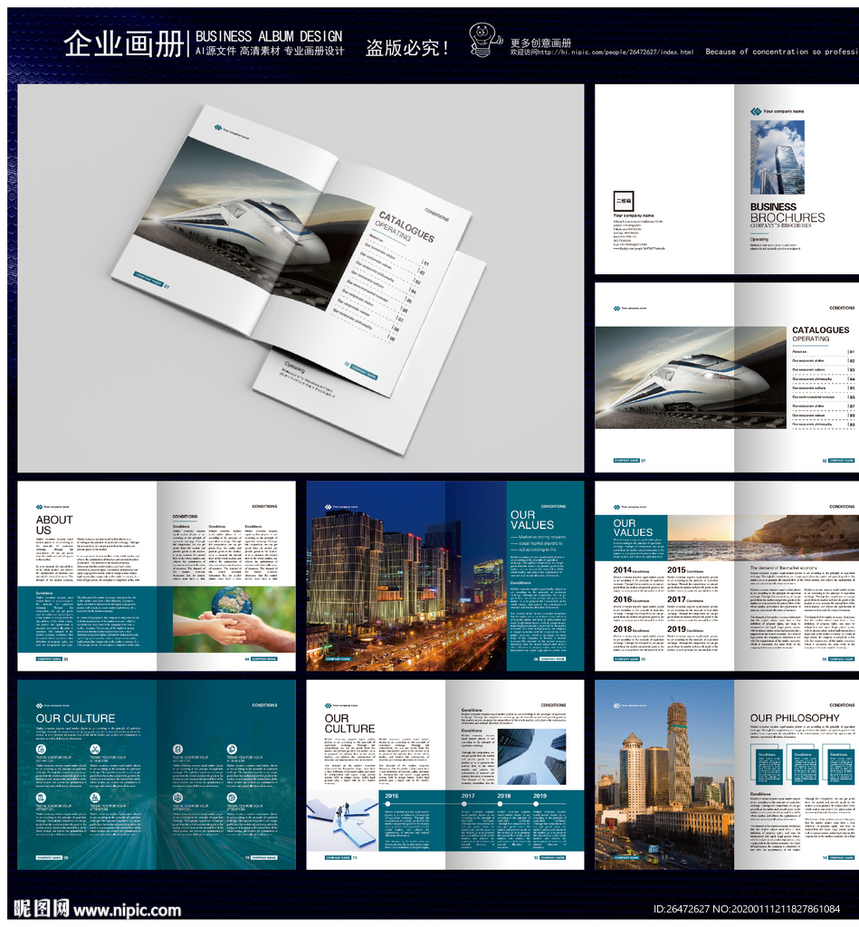Click the 2014 year entry
The height and width of the screenshot is (927, 859).
(x=630, y=570)
